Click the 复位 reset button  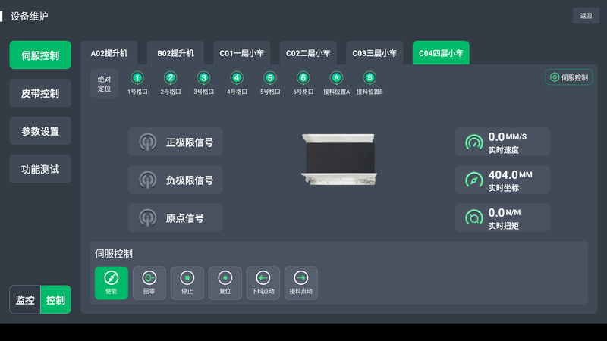pos(225,283)
